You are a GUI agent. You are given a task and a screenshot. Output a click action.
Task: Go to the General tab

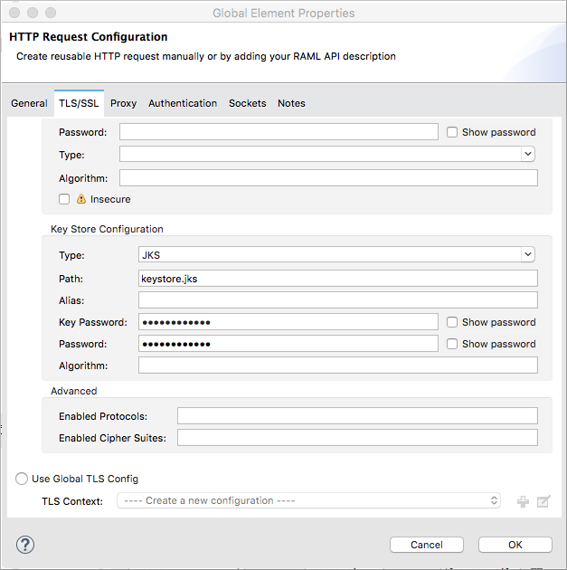click(x=29, y=103)
